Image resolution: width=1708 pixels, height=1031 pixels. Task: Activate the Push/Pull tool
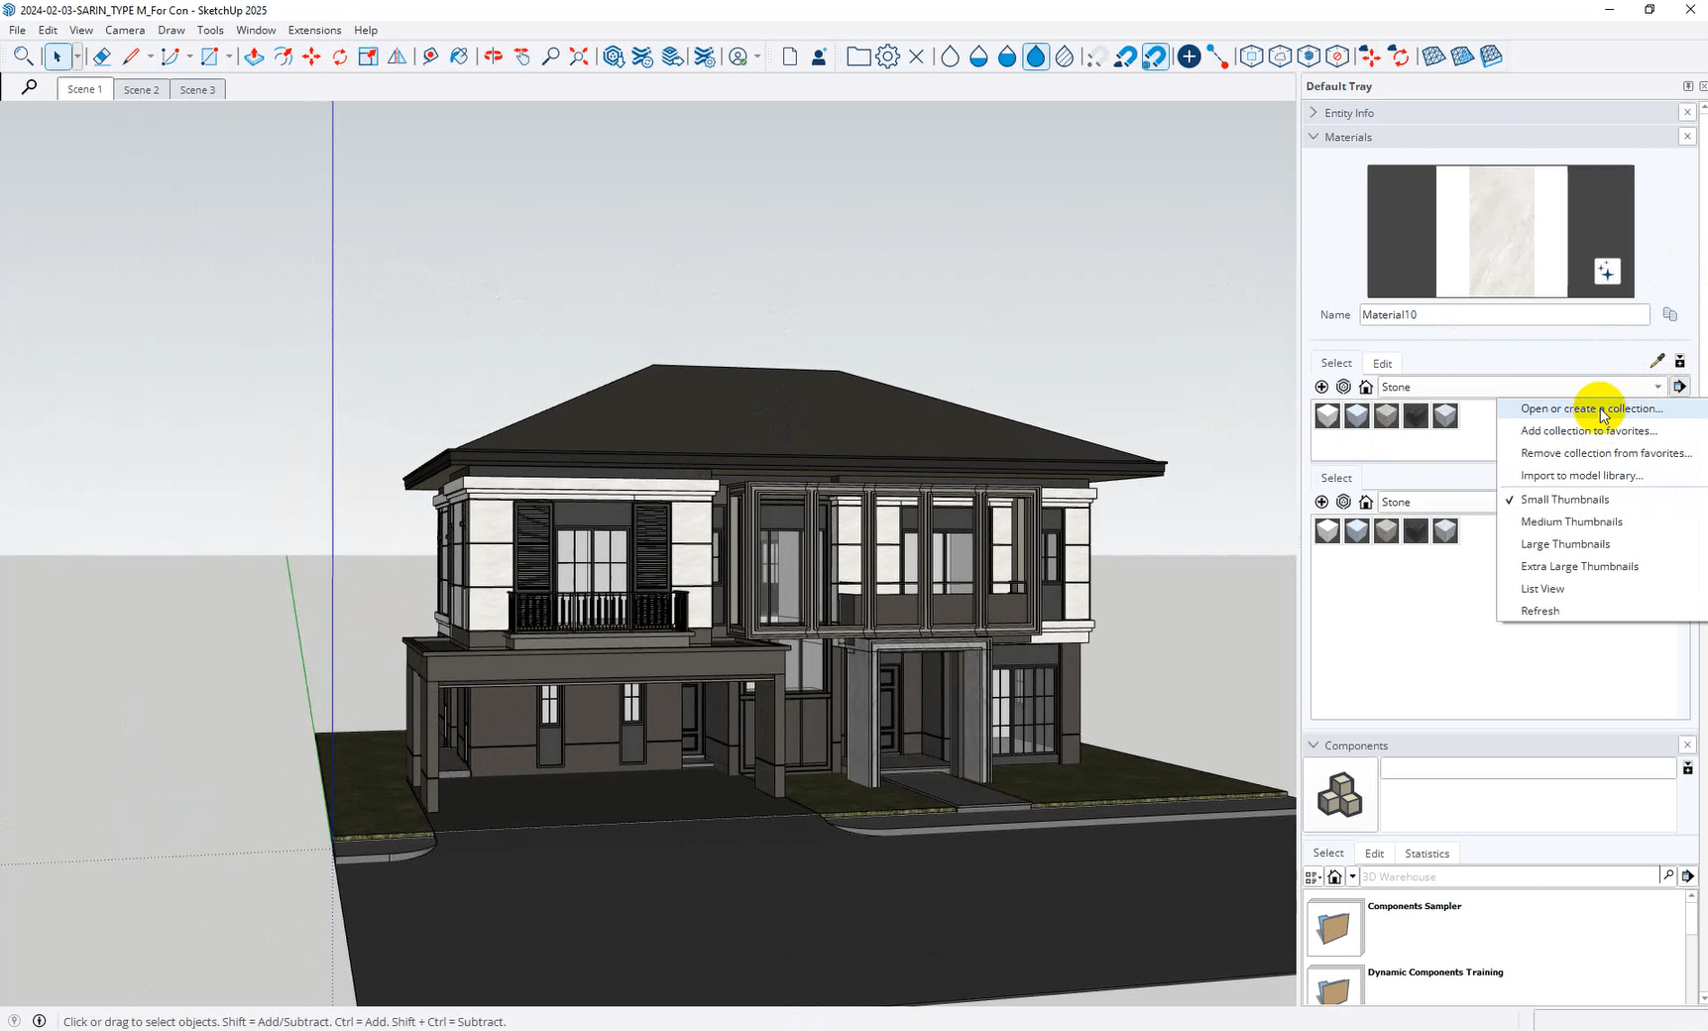click(254, 57)
